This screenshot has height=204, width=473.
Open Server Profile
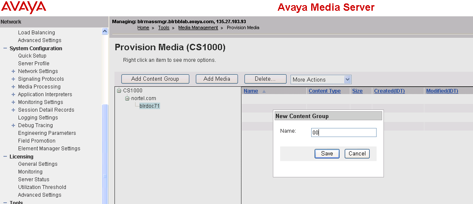pyautogui.click(x=34, y=64)
